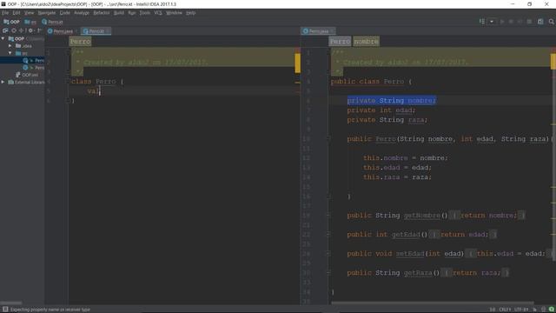Expand the setEdad method fold
556x313 pixels.
click(328, 254)
